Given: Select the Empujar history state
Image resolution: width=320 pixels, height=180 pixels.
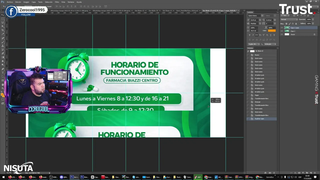Looking at the screenshot, I should point(261,102).
